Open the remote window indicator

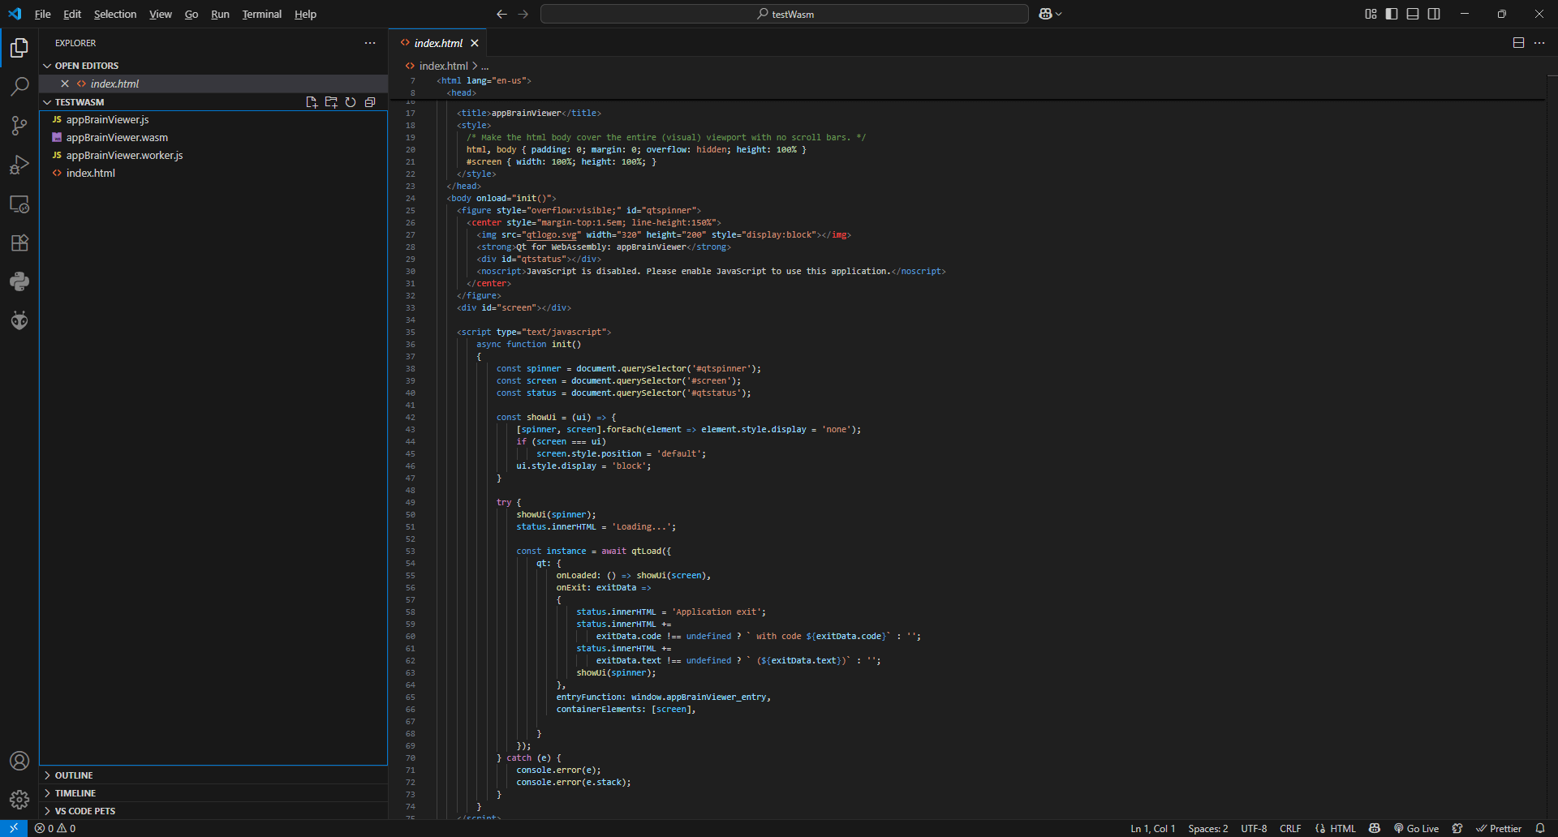pos(14,828)
